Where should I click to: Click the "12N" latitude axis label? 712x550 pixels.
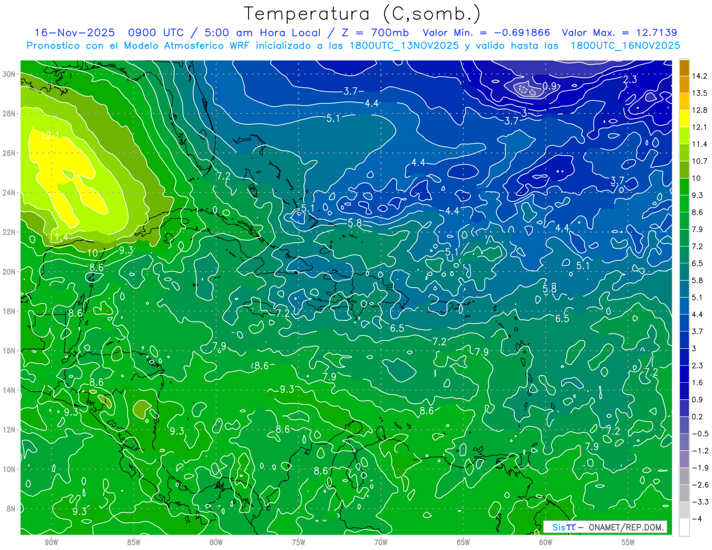click(x=9, y=430)
